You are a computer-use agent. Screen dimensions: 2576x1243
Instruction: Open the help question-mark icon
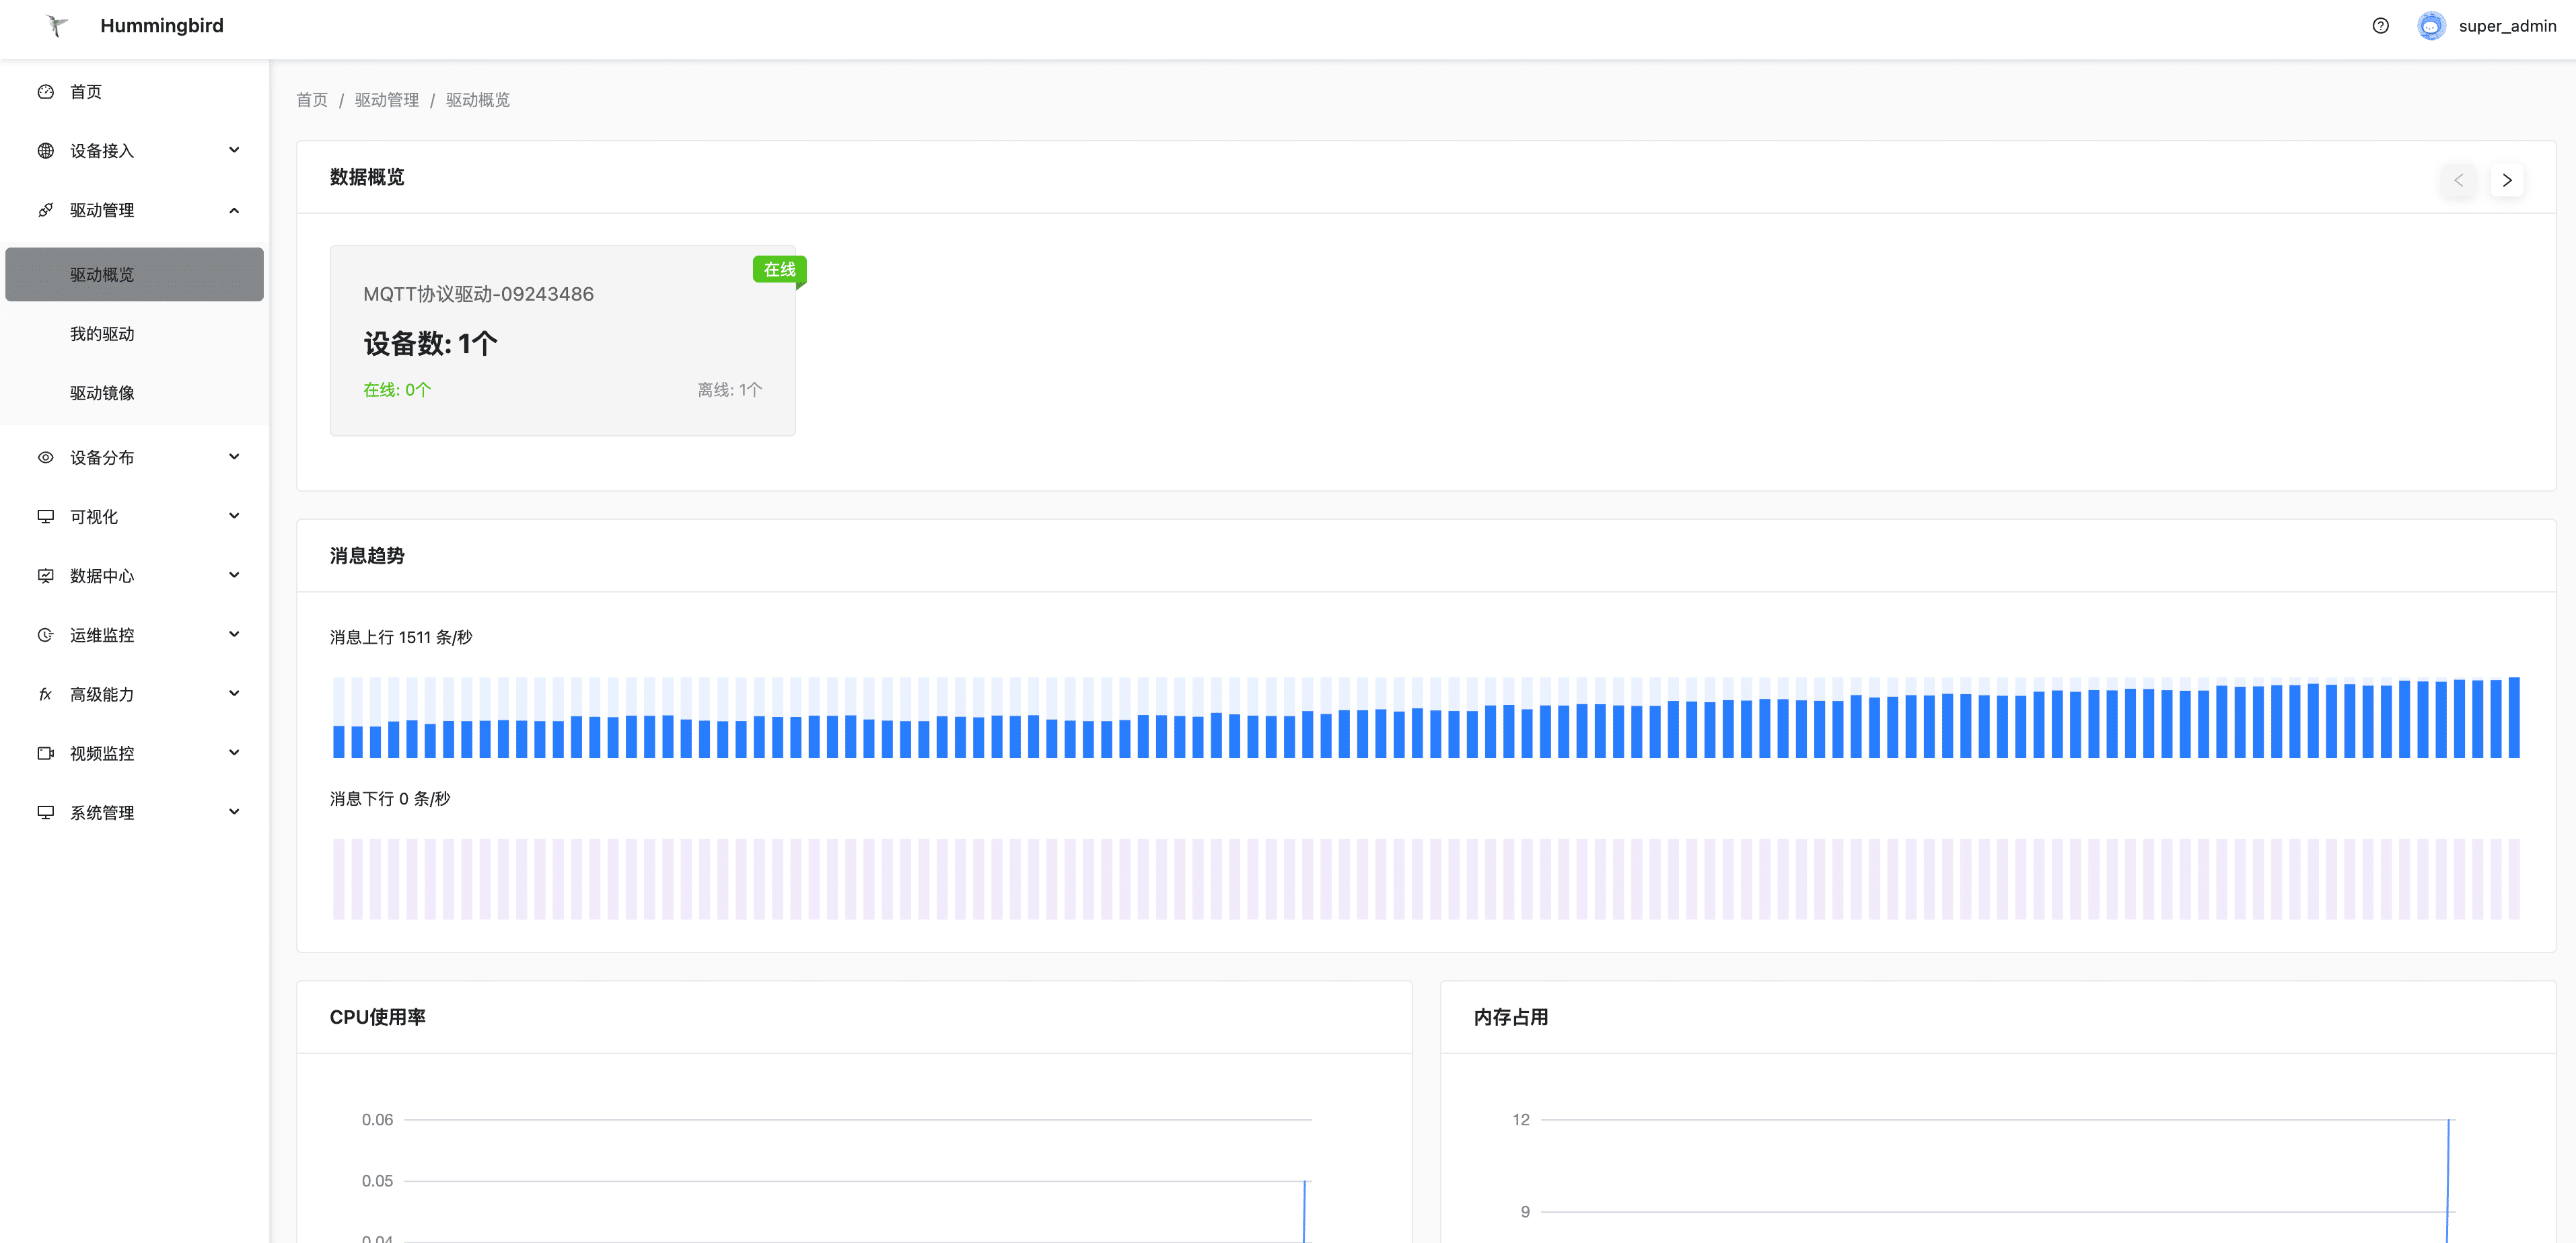coord(2380,26)
